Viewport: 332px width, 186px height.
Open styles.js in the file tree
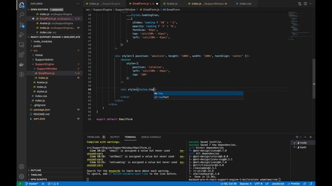[42, 91]
